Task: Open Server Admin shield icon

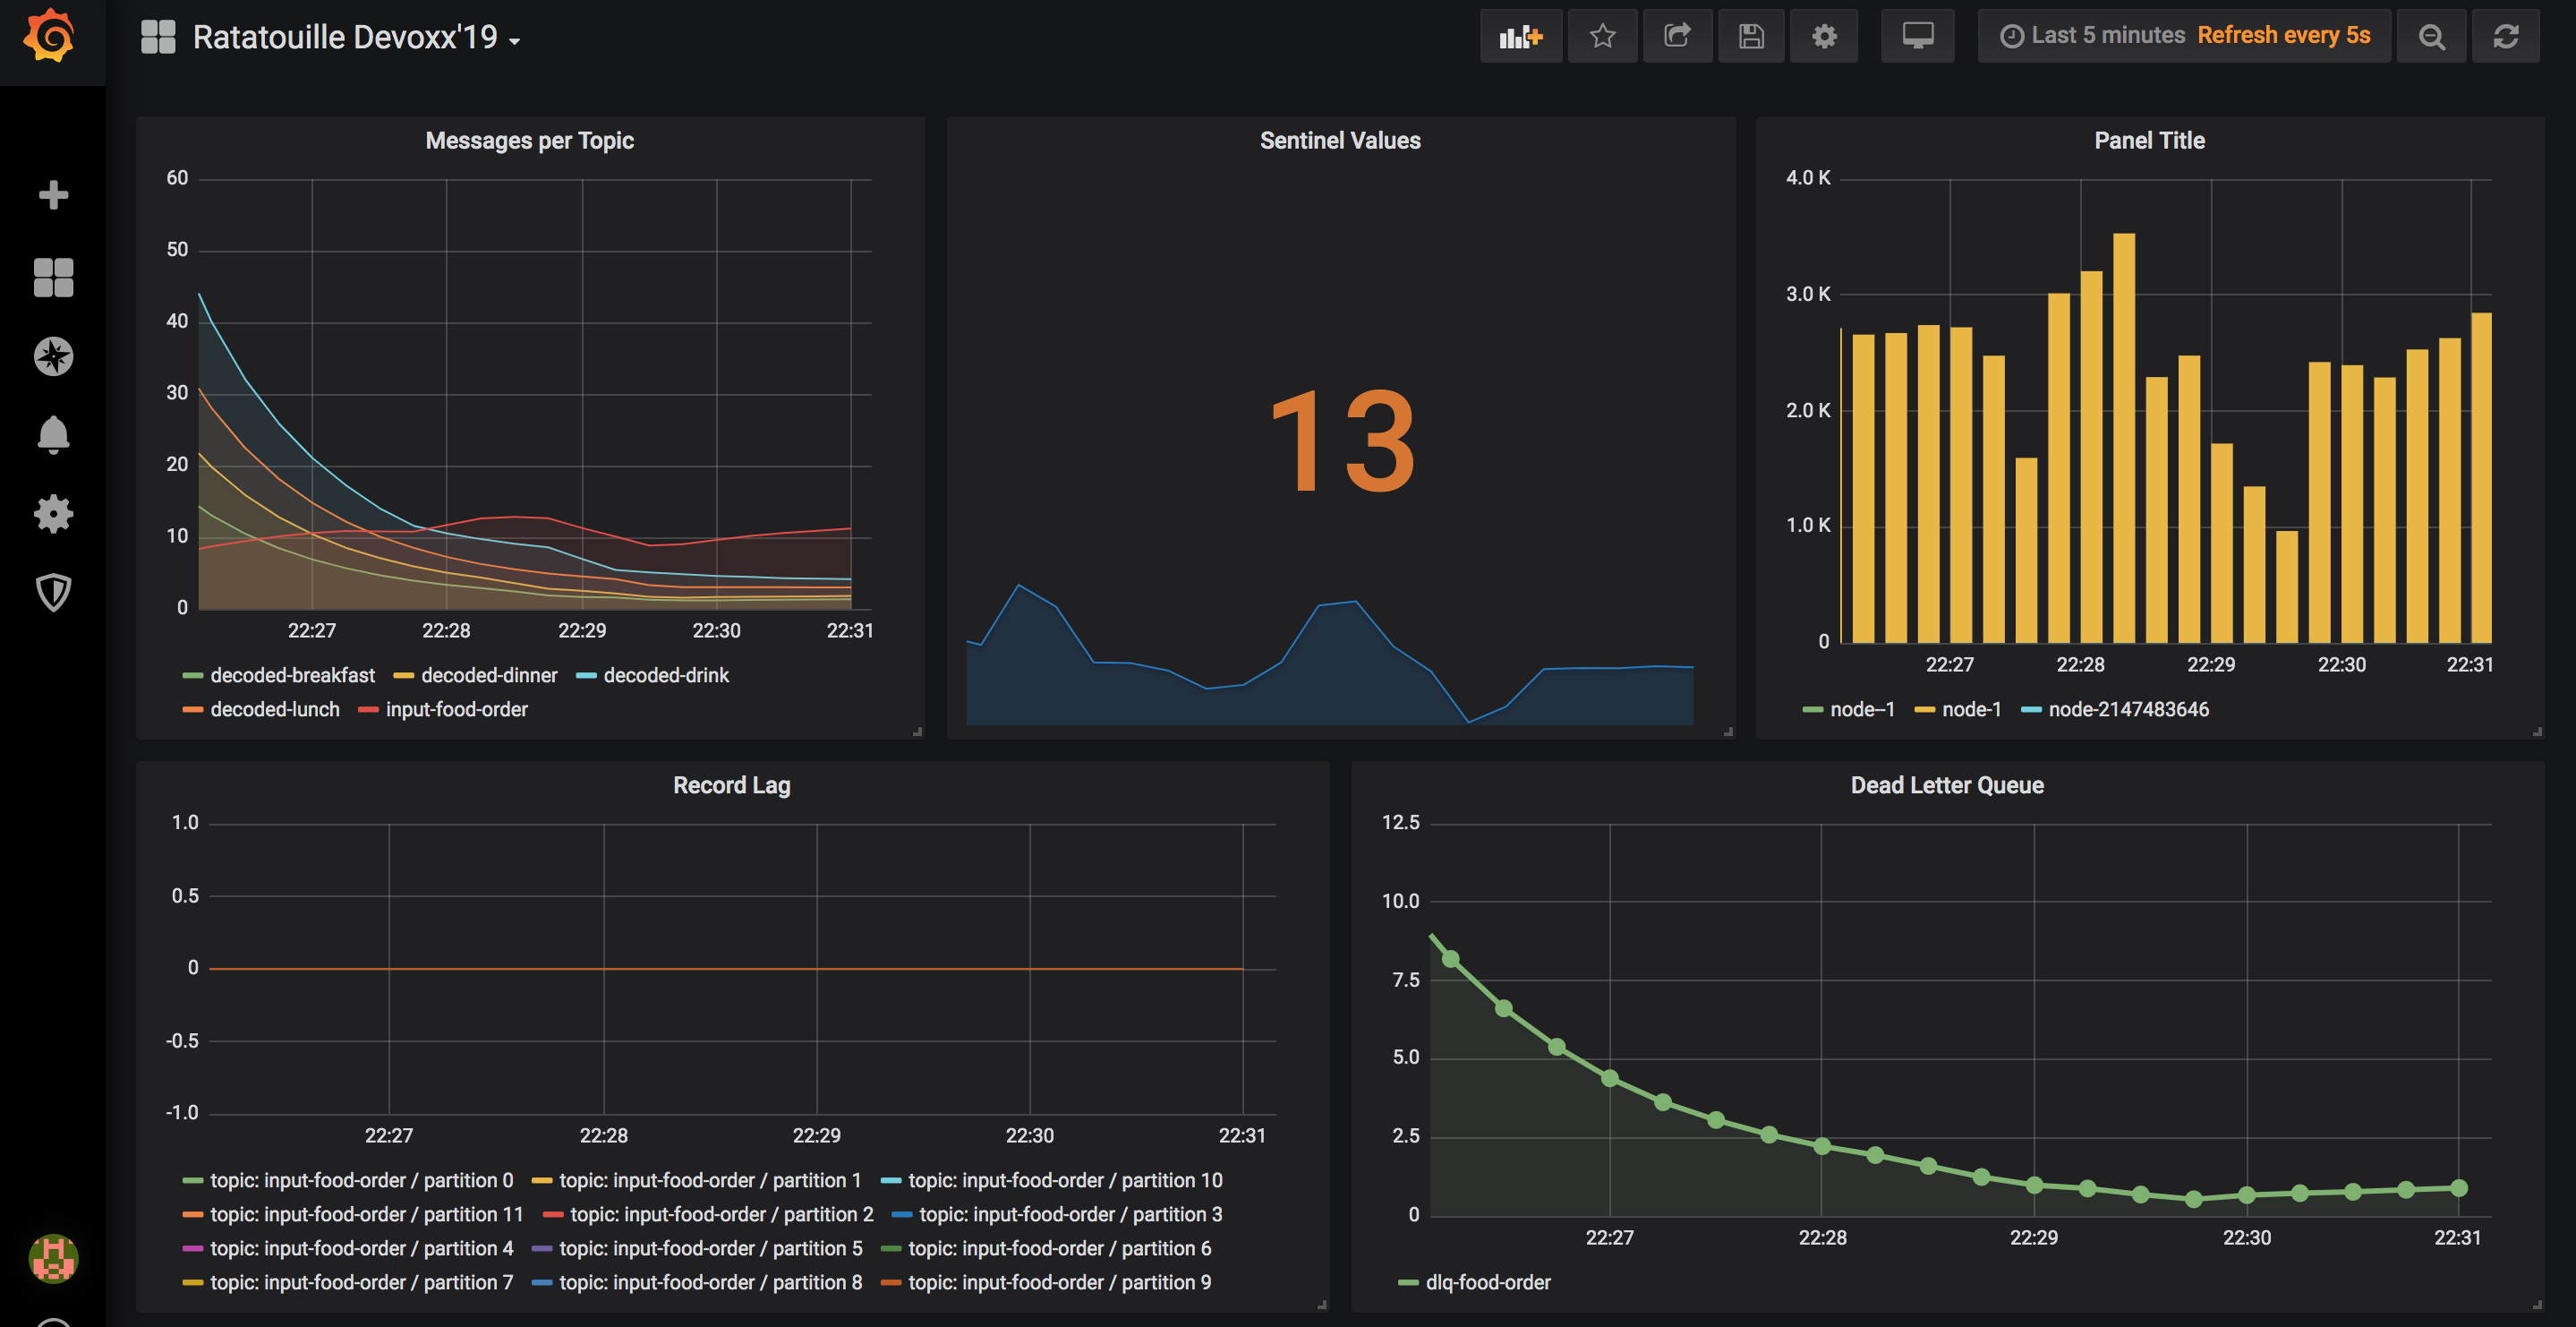Action: [53, 592]
